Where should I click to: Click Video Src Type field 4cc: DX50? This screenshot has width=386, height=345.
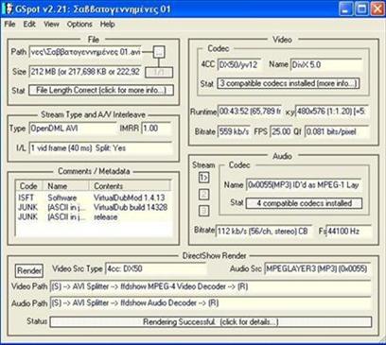tap(156, 268)
